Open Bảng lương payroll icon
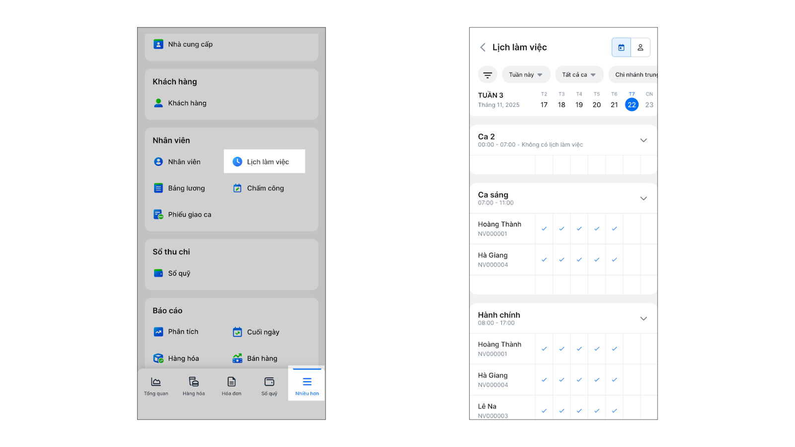The width and height of the screenshot is (795, 447). 159,188
